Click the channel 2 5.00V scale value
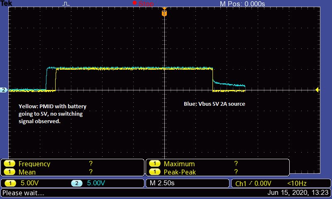 tap(96, 183)
